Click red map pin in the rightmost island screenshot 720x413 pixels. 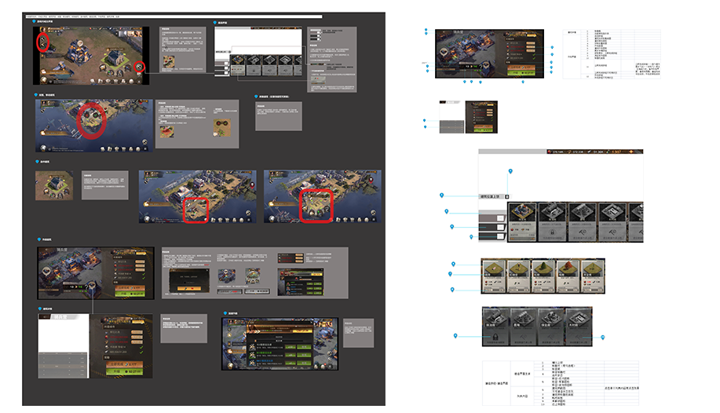[x=371, y=179]
